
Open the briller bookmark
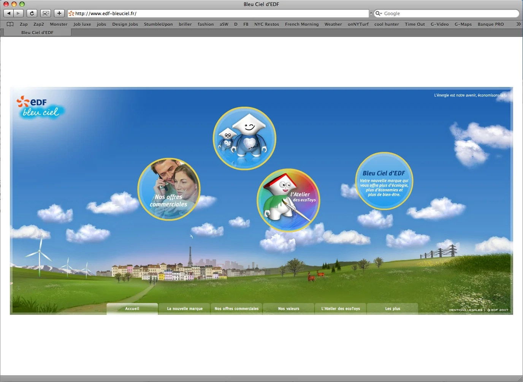pos(185,24)
